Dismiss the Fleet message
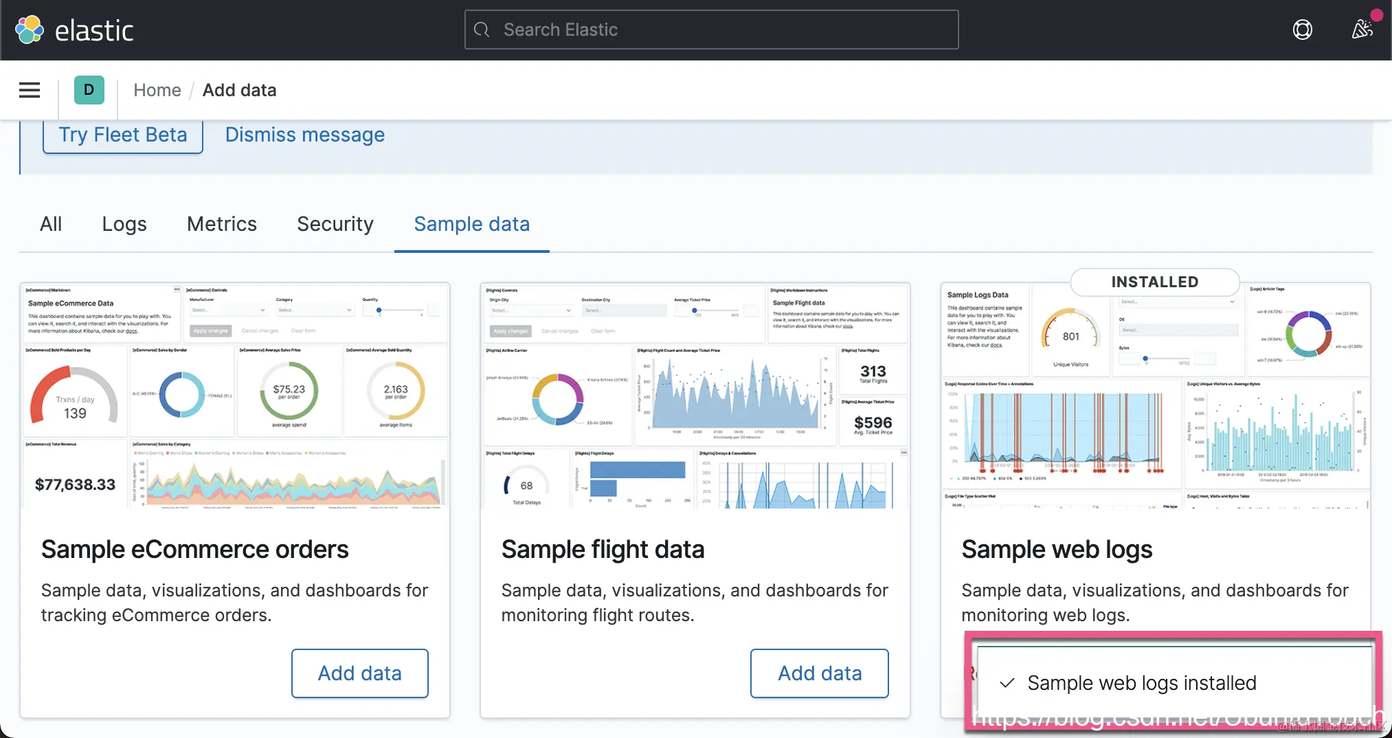This screenshot has width=1392, height=738. 305,135
